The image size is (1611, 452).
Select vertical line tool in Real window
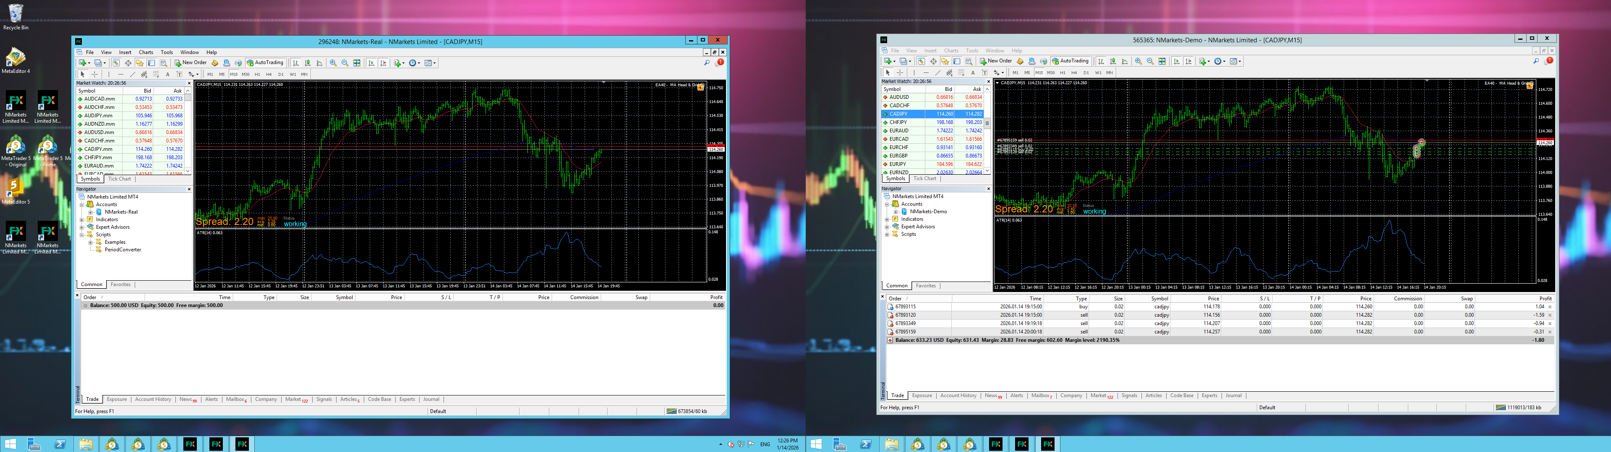(109, 74)
